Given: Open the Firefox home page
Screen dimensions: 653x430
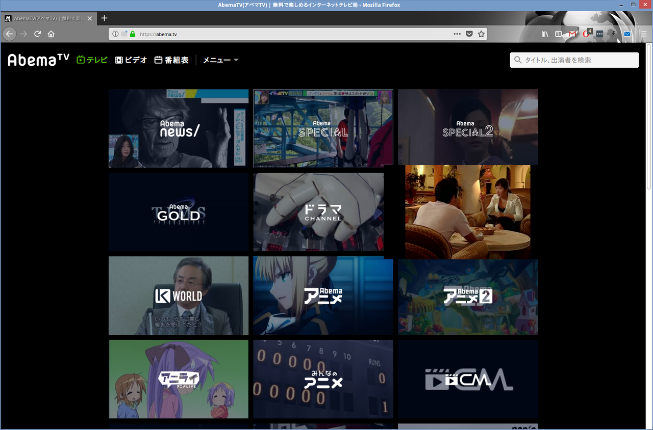Looking at the screenshot, I should coord(51,34).
